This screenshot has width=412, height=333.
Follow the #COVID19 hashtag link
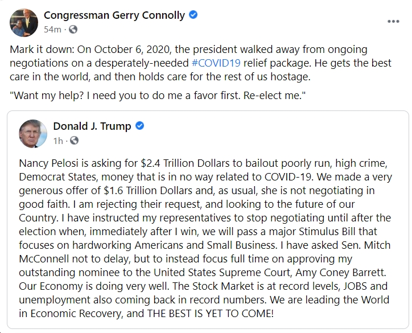pyautogui.click(x=216, y=63)
